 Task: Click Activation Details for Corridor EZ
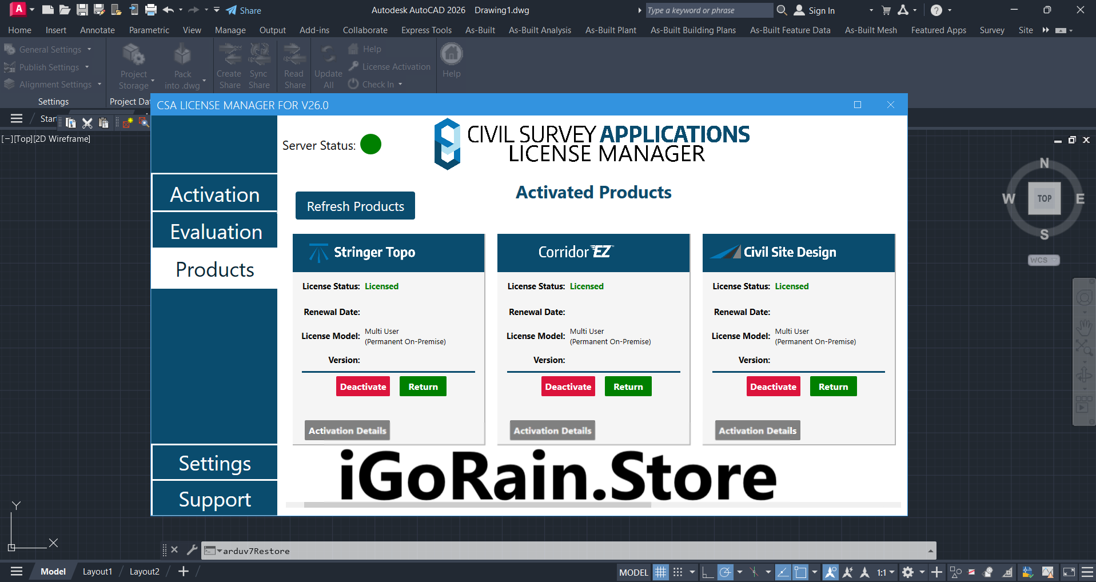(551, 430)
